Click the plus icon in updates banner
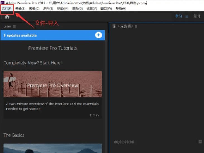 [99, 35]
